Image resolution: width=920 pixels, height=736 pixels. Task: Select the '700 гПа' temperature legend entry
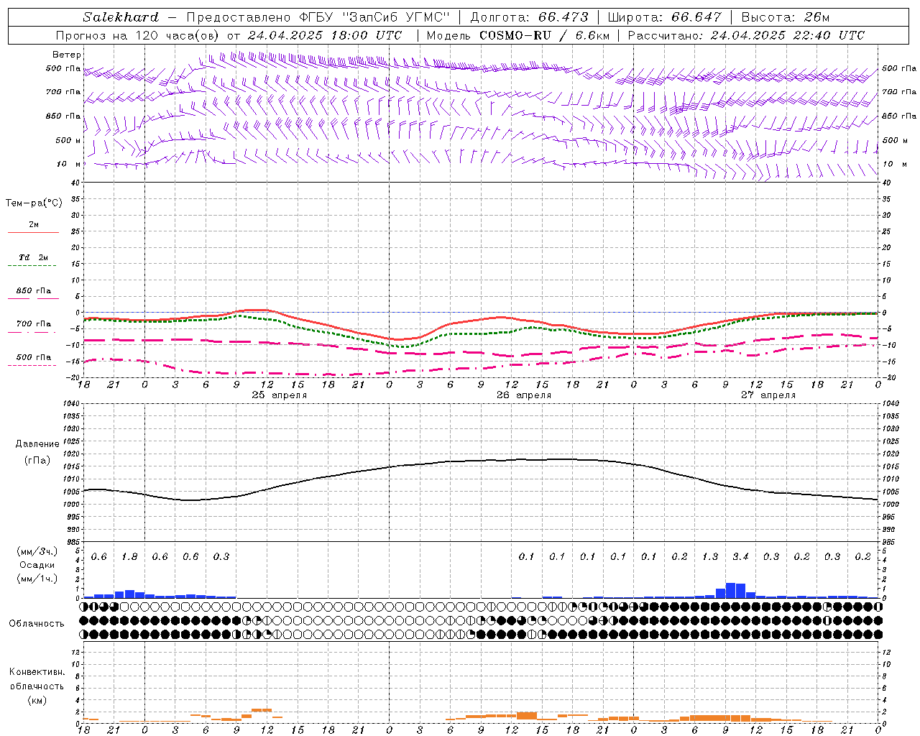[34, 324]
